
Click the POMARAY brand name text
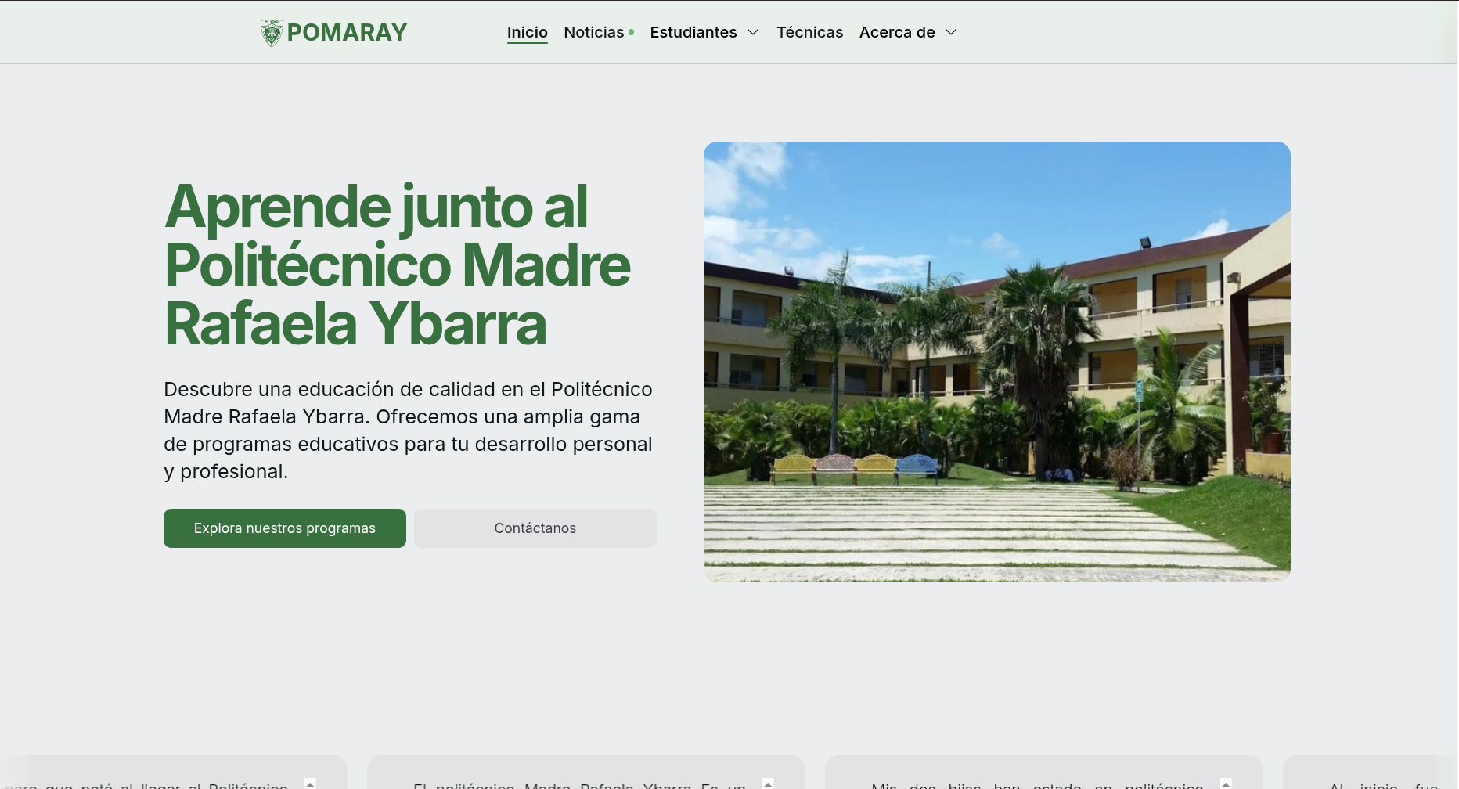[x=347, y=33]
